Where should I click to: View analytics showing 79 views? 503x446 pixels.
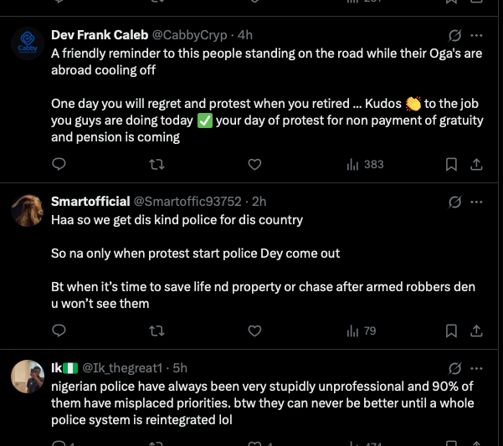coord(362,331)
